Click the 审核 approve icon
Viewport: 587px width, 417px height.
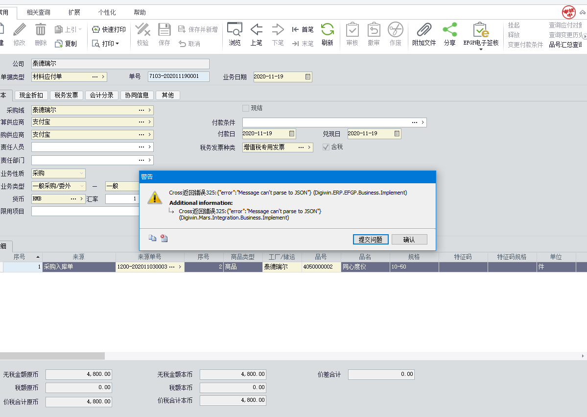point(352,29)
